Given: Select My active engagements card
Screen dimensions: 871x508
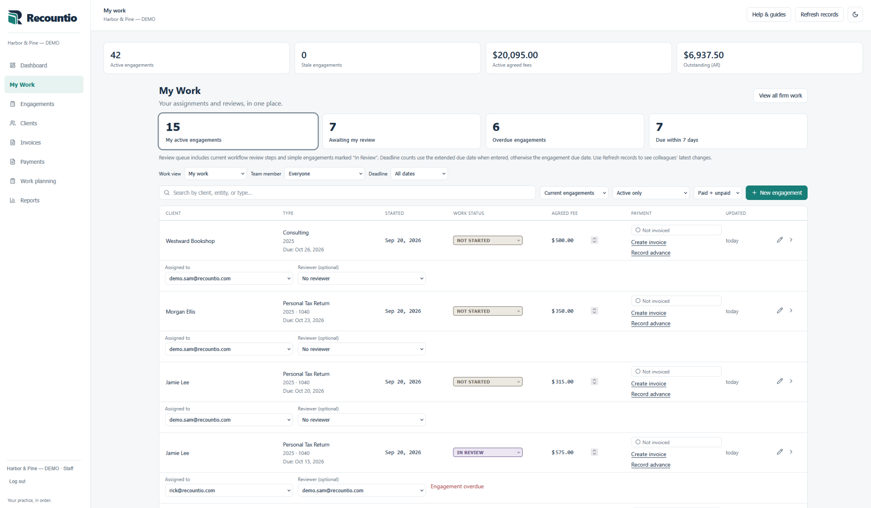Looking at the screenshot, I should coord(238,131).
